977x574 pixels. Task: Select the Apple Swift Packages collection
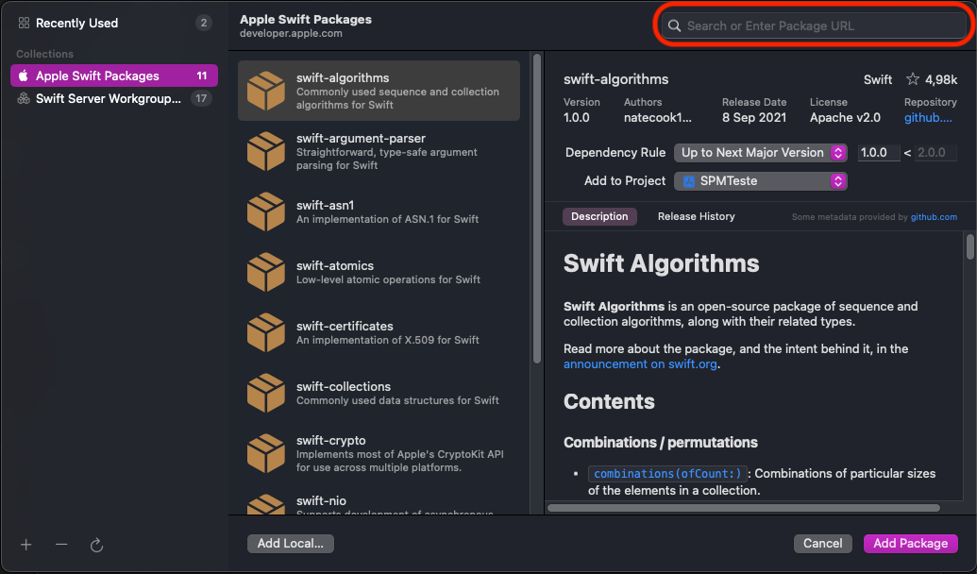(114, 76)
